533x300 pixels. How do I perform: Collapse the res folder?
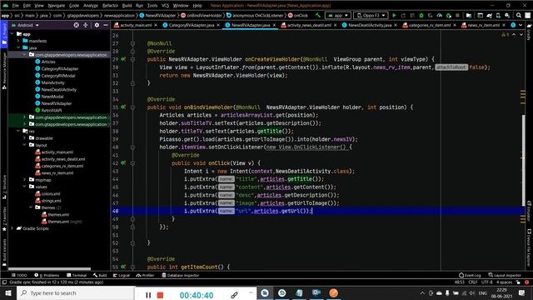[18, 131]
